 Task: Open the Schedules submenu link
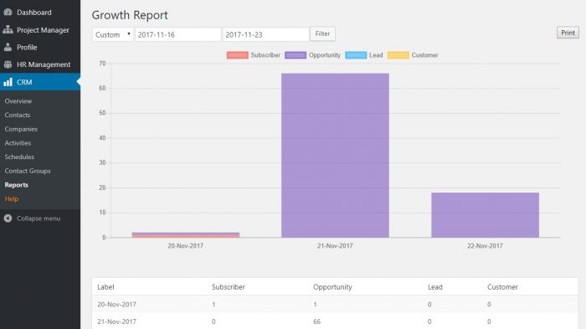click(19, 157)
